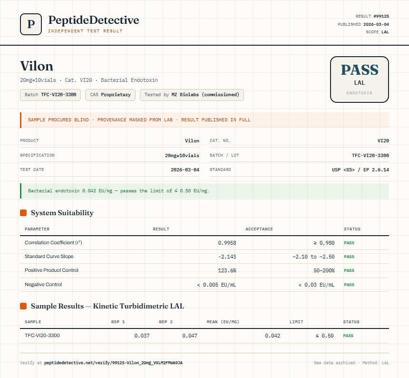Click the mean value 0.042
This screenshot has height=378, width=409.
point(273,336)
